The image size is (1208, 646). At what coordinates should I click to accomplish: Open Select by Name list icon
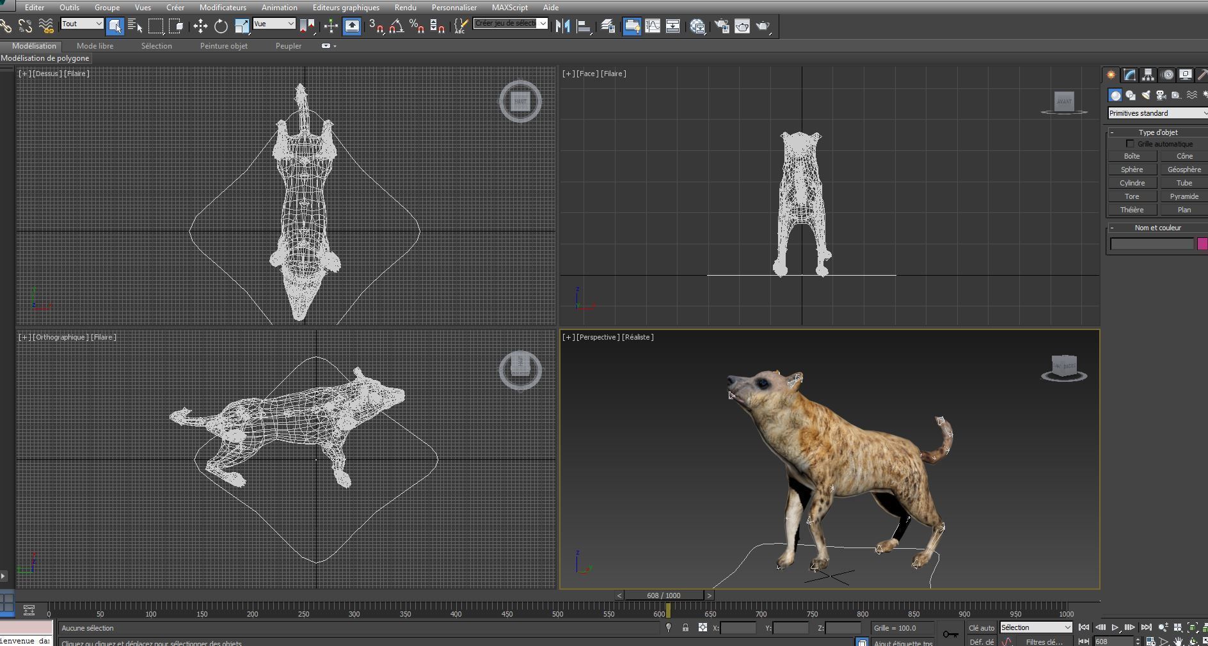[x=135, y=26]
